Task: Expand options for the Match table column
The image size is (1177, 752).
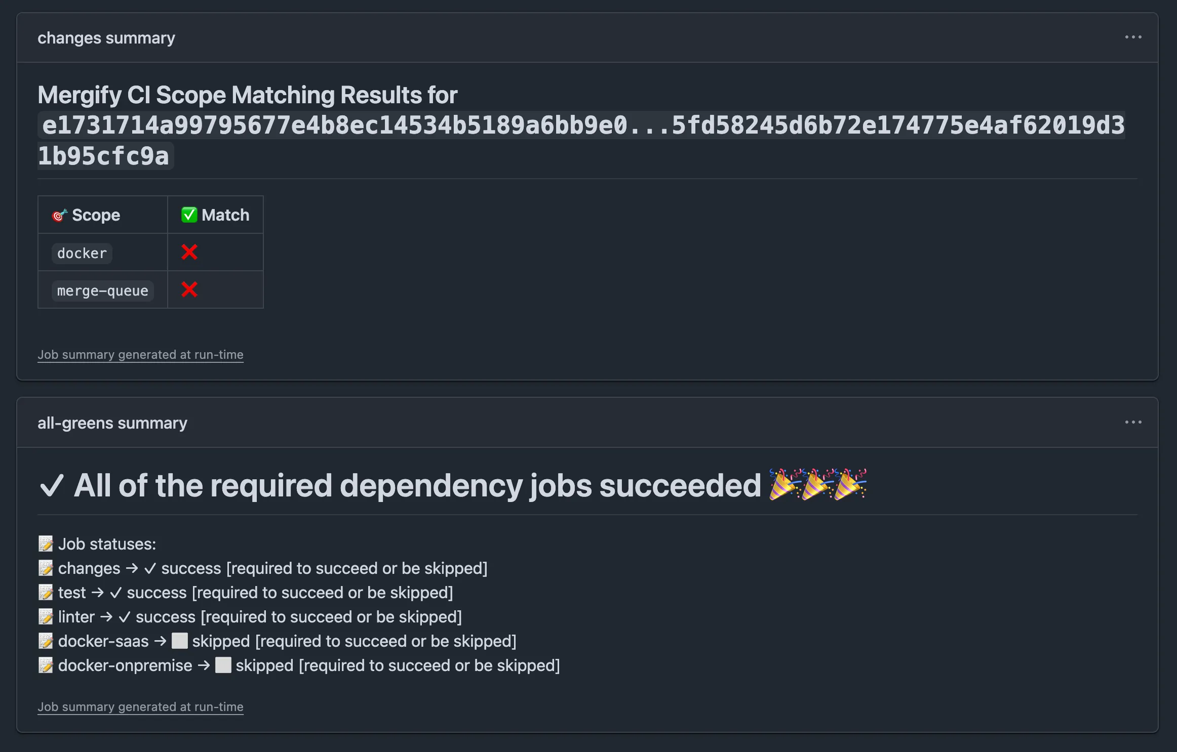Action: [215, 215]
